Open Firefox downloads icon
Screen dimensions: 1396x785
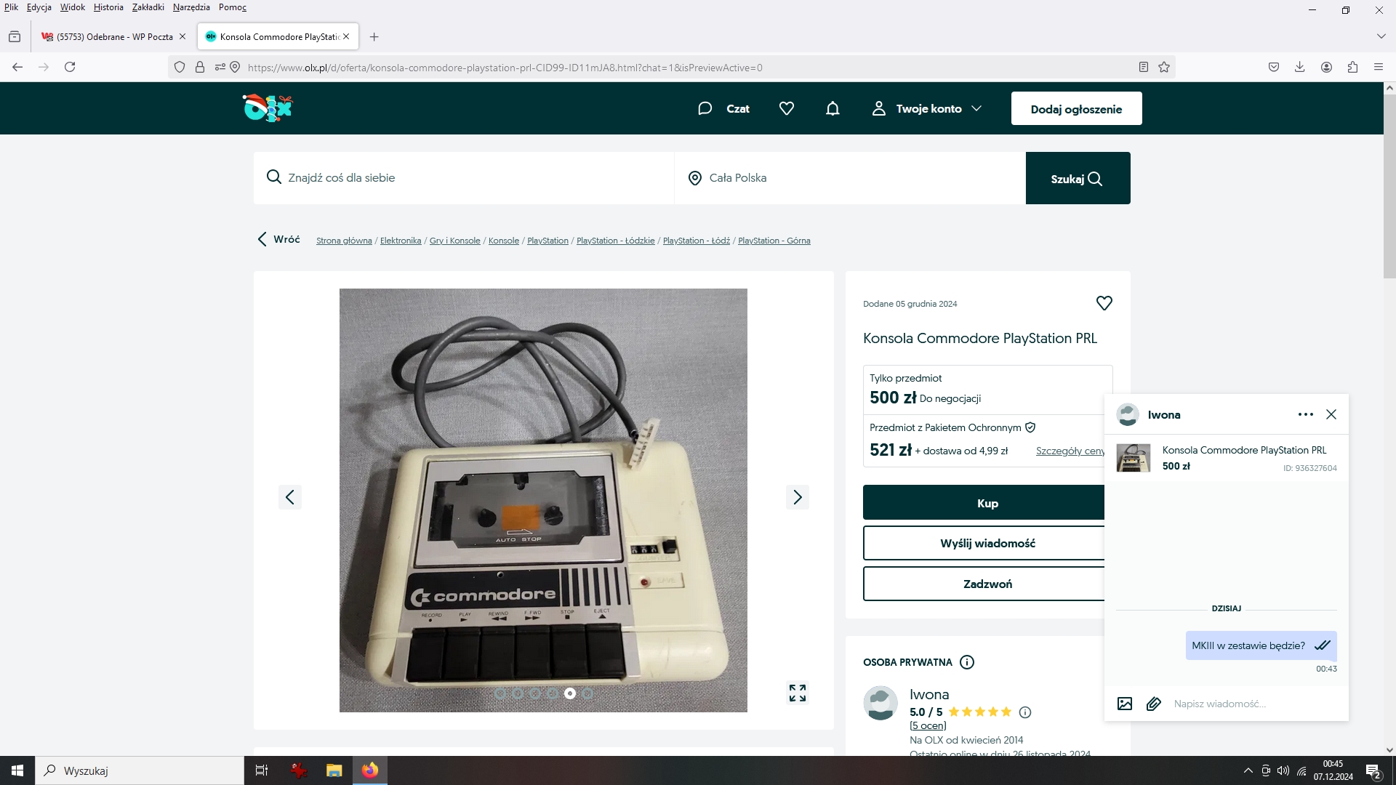(1300, 67)
